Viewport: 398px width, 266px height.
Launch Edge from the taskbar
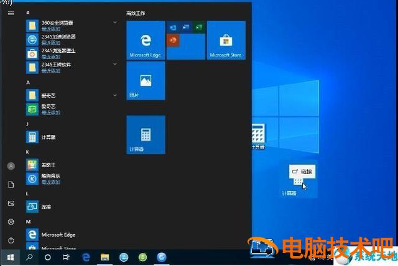point(86,258)
